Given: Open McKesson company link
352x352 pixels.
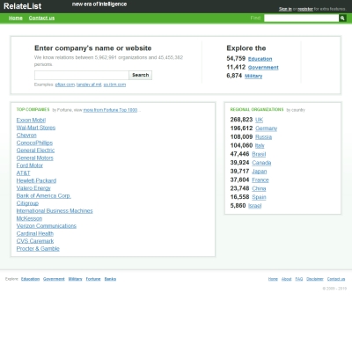Looking at the screenshot, I should (29, 218).
